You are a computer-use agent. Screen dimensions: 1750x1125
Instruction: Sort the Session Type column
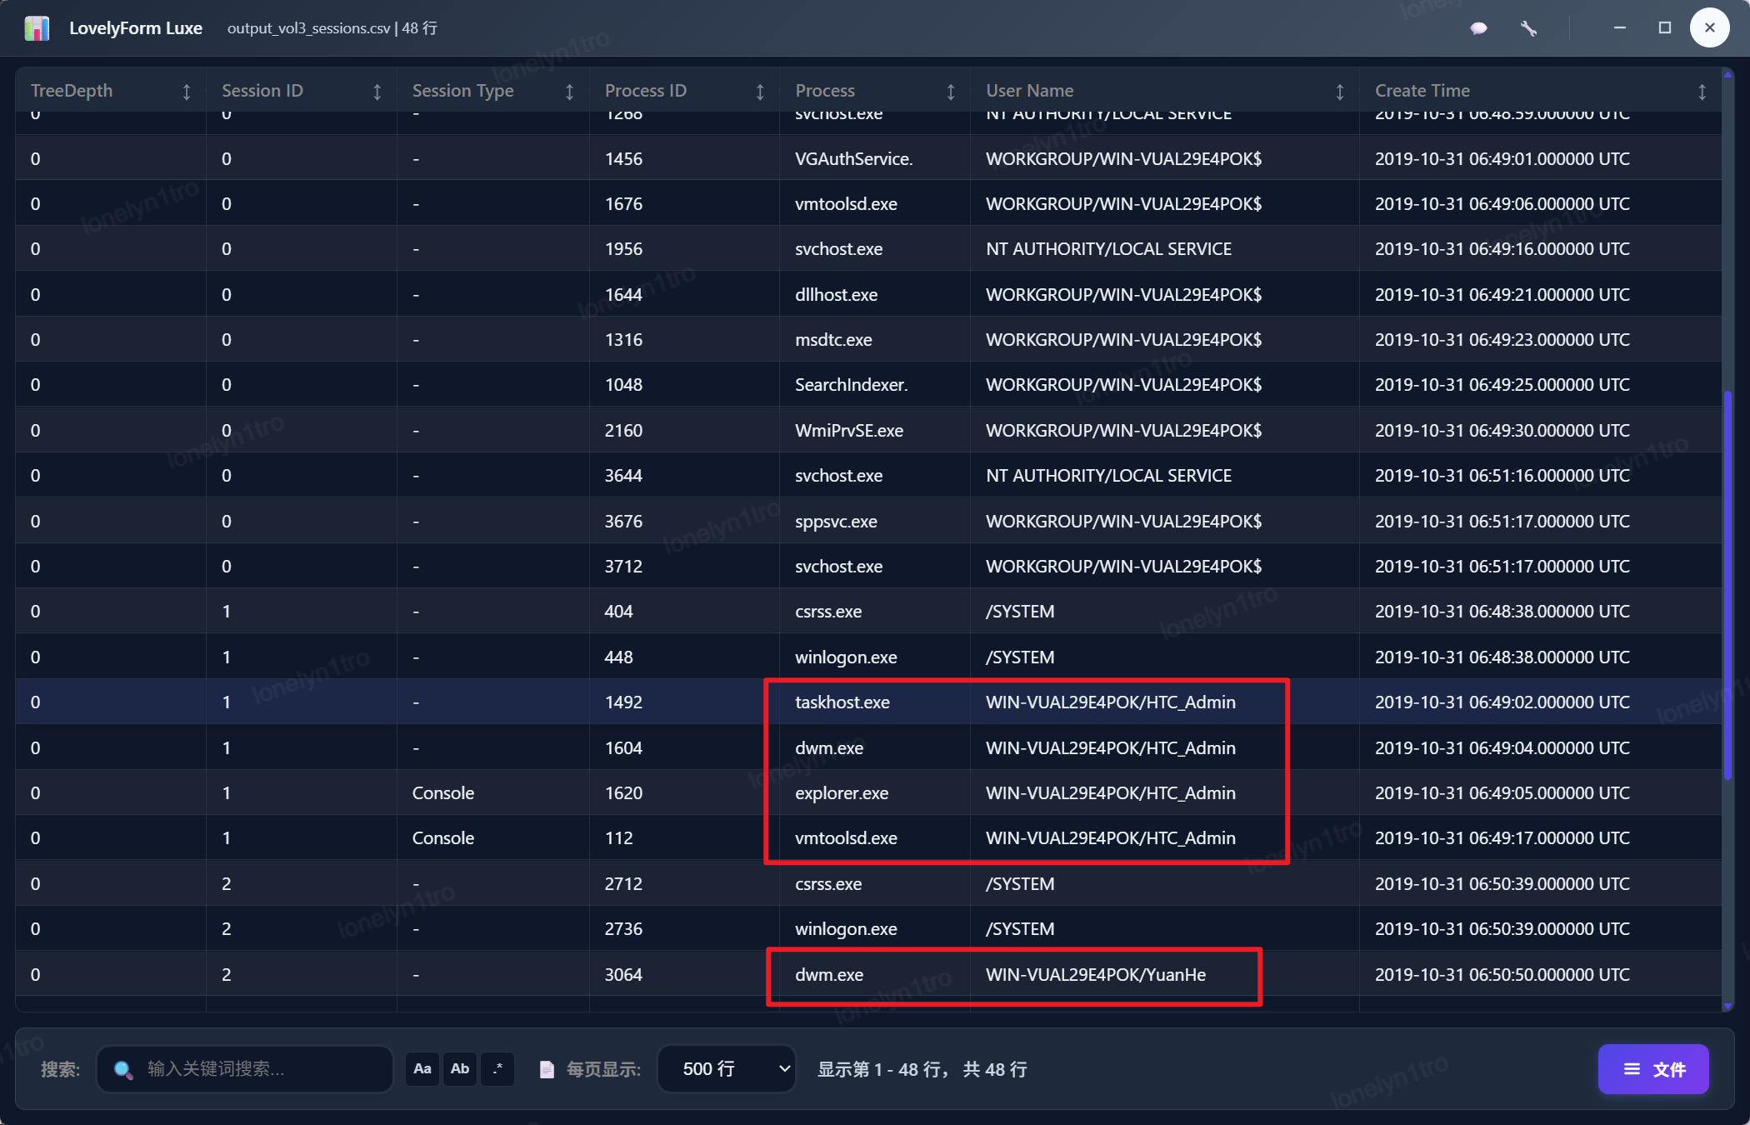(x=569, y=92)
